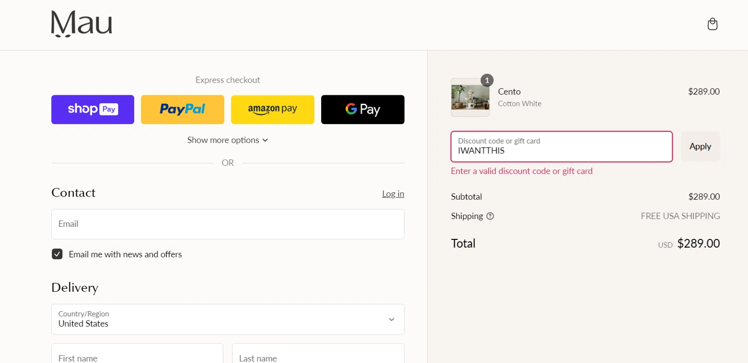
Task: Click the 'Contact' section heading
Action: tap(73, 193)
